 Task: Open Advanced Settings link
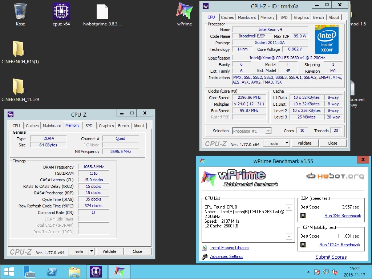point(227,256)
